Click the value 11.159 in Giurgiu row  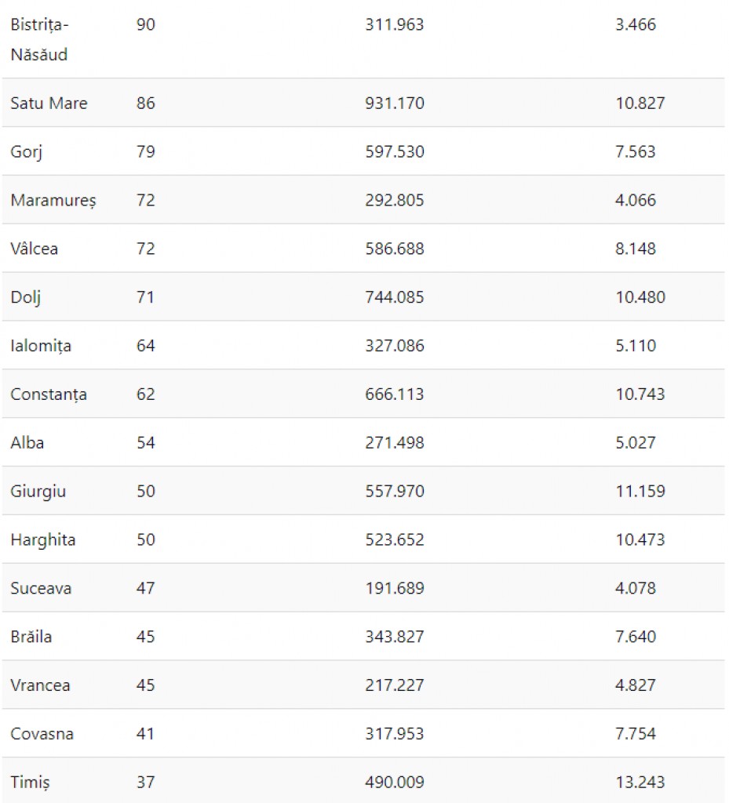(640, 491)
